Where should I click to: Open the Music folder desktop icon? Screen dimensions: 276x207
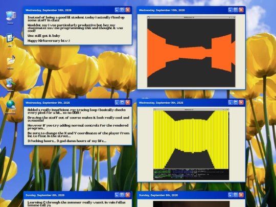[x=11, y=62]
